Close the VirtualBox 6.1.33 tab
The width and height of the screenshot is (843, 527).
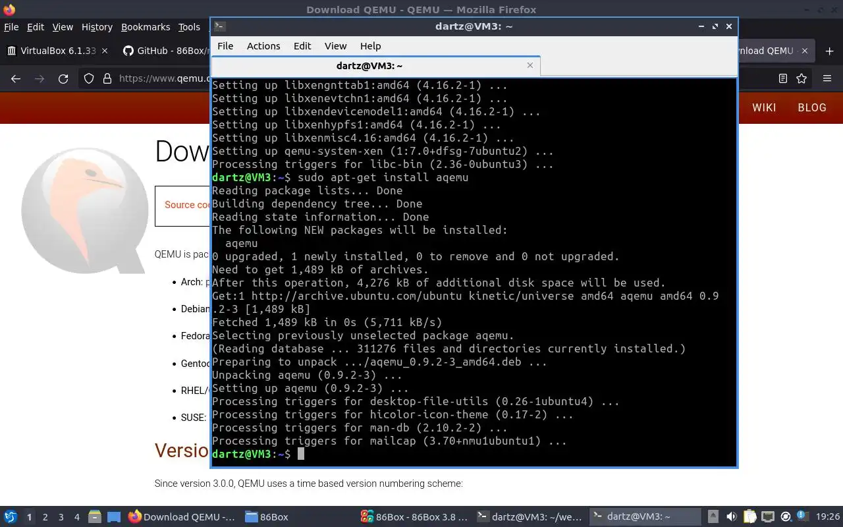point(104,51)
